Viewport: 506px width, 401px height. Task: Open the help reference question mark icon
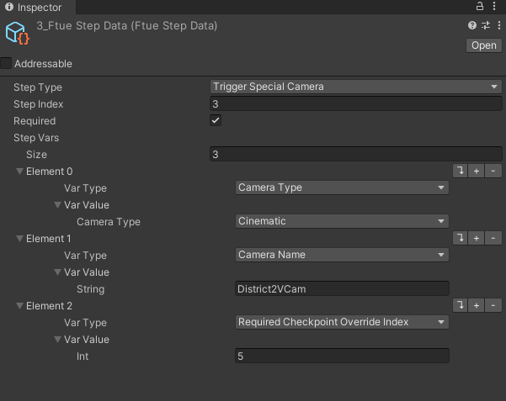472,25
